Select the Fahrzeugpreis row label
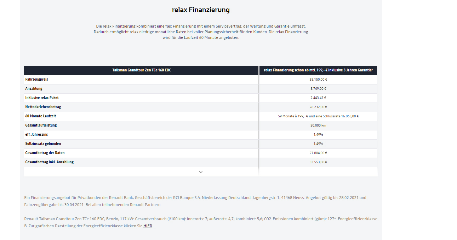The height and width of the screenshot is (240, 457). [x=36, y=80]
